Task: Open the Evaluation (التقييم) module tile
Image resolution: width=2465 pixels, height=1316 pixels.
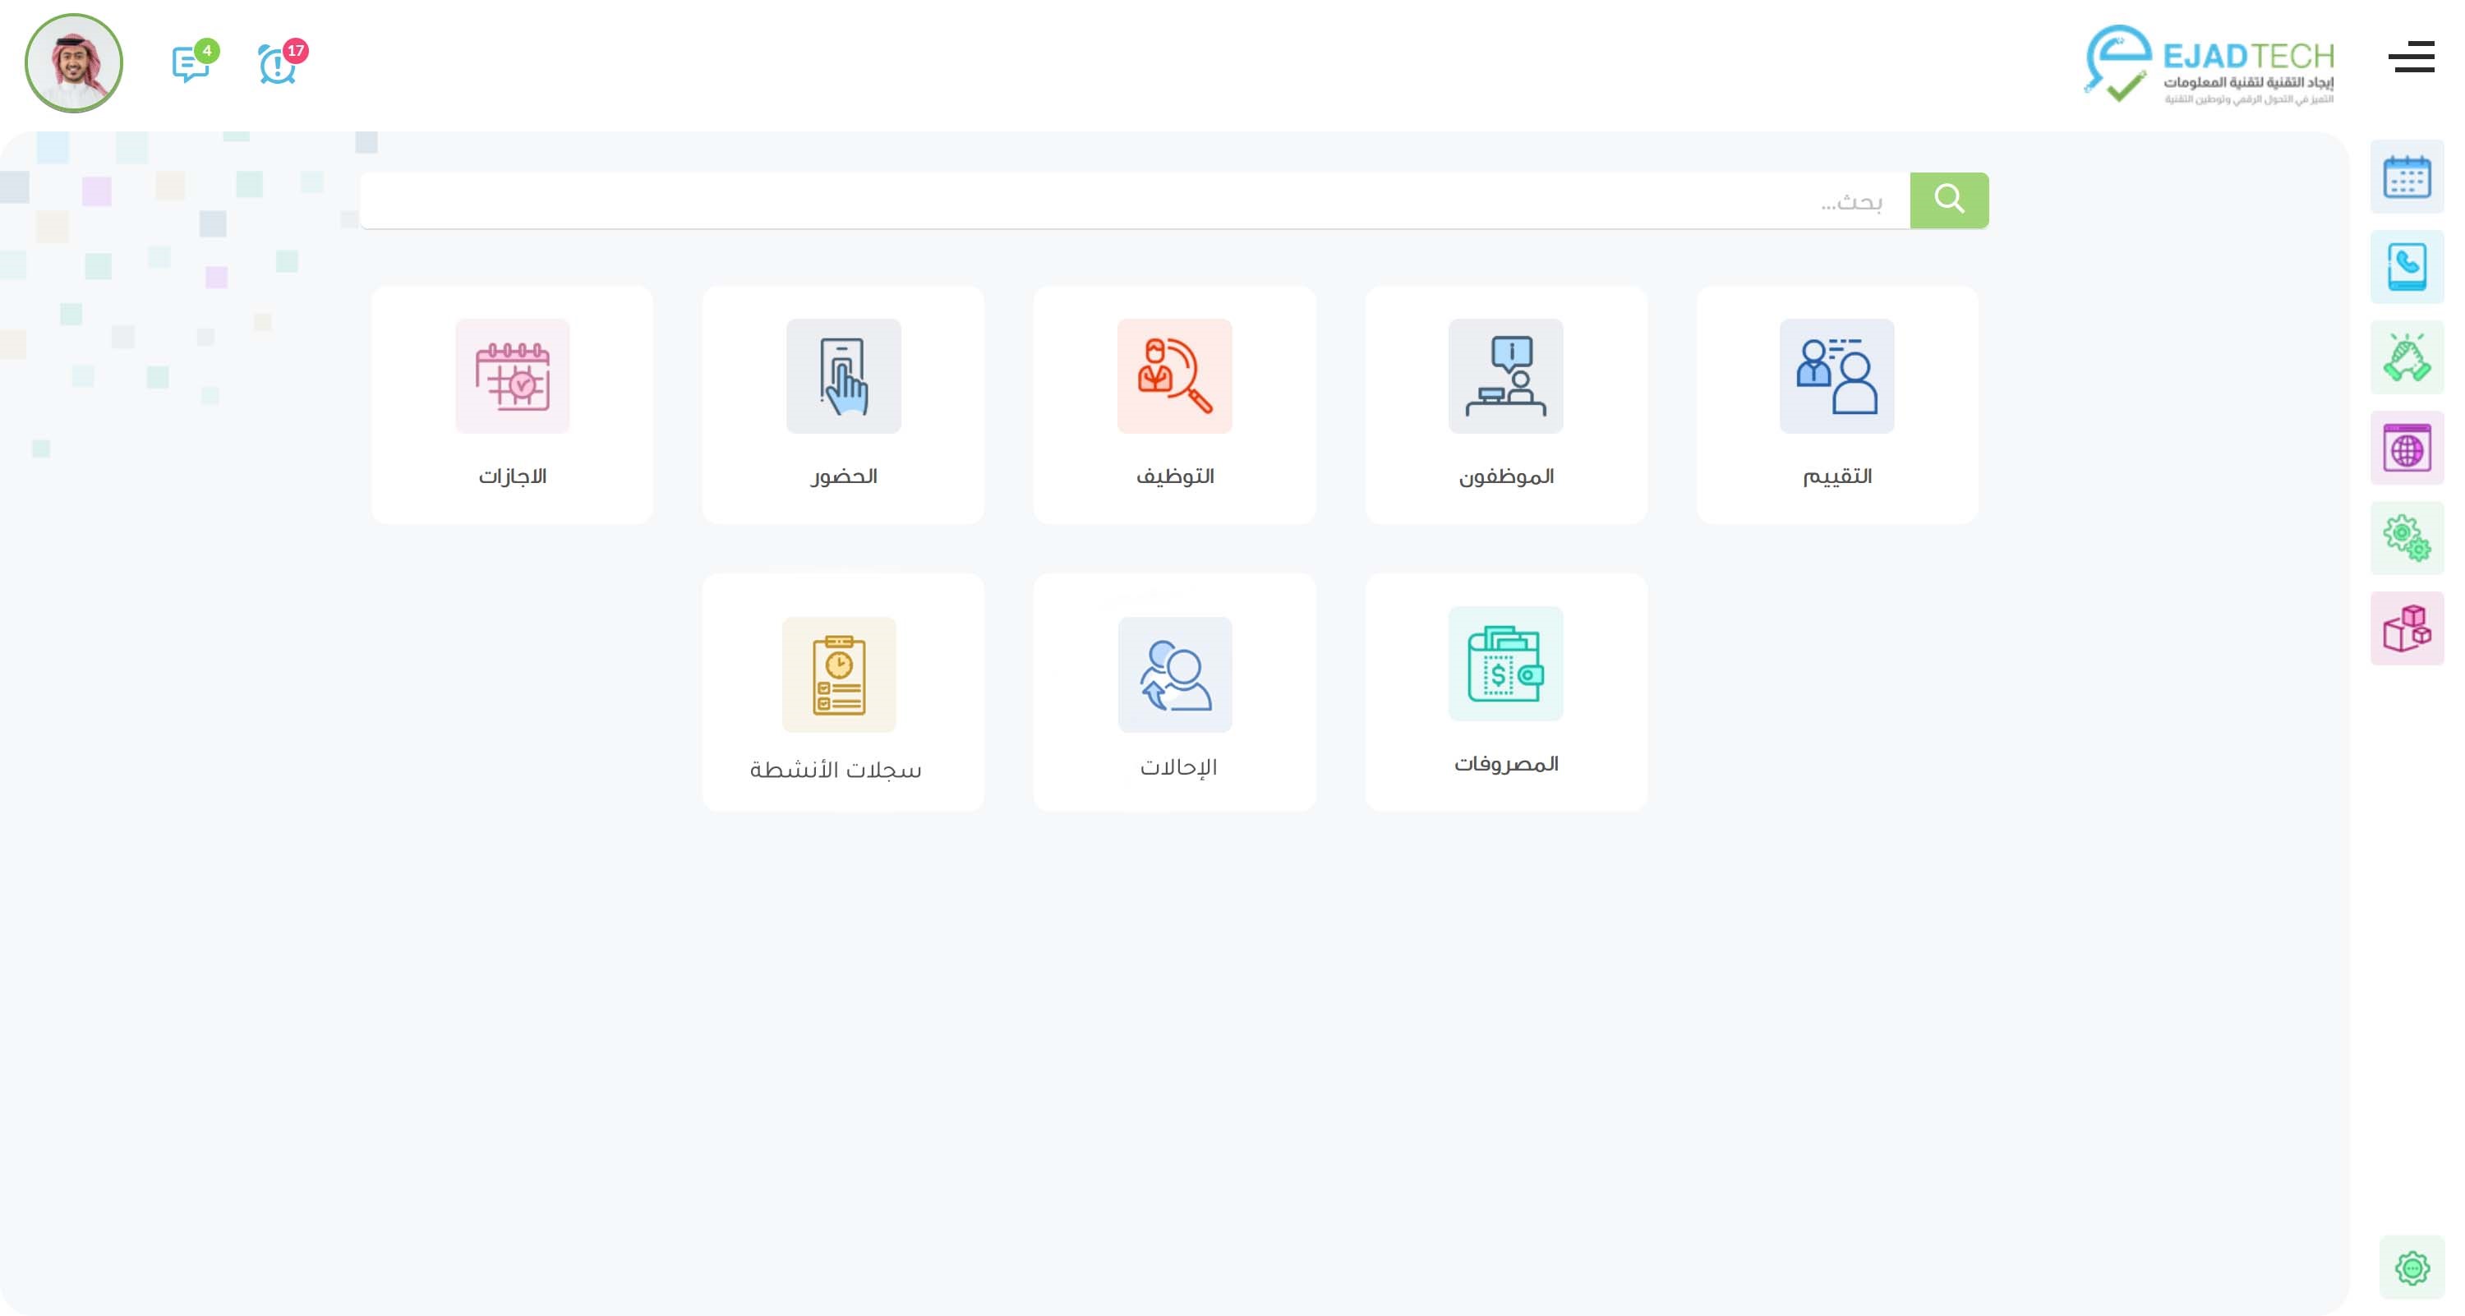Action: tap(1836, 403)
